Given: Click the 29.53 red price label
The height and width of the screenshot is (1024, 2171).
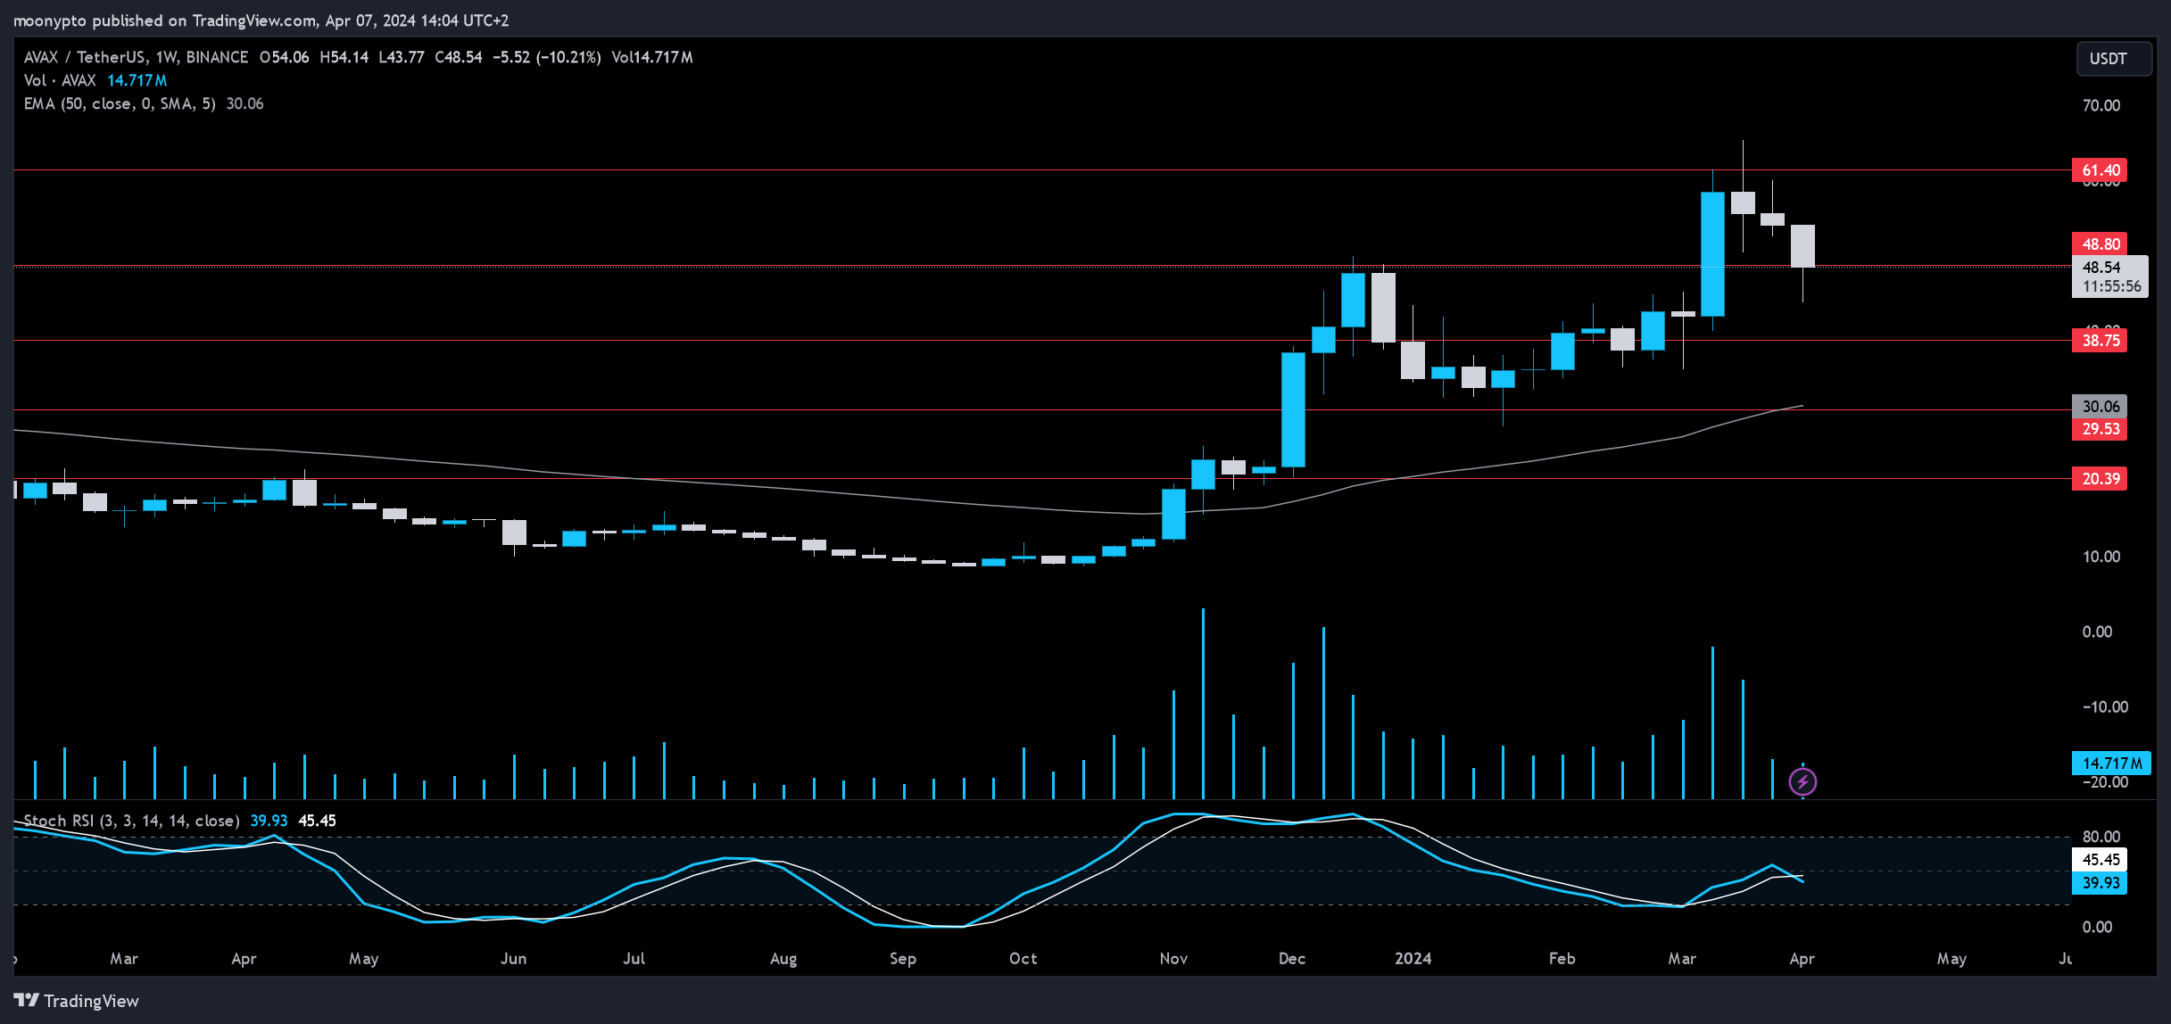Looking at the screenshot, I should (2099, 429).
